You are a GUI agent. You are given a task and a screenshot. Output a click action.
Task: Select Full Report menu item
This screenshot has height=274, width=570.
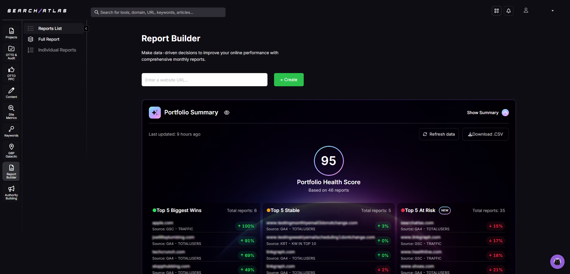tap(49, 39)
